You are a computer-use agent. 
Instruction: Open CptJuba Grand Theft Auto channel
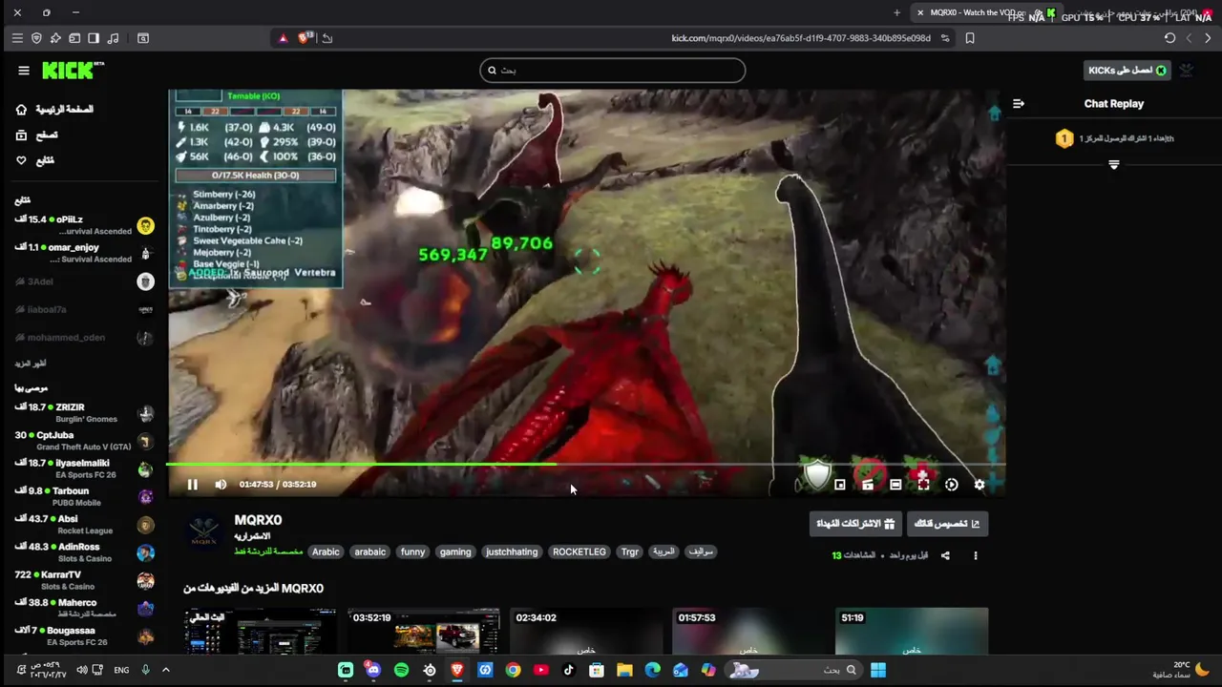[x=84, y=441]
